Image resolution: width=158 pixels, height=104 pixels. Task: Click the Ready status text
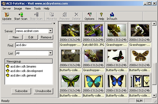coord(6,101)
